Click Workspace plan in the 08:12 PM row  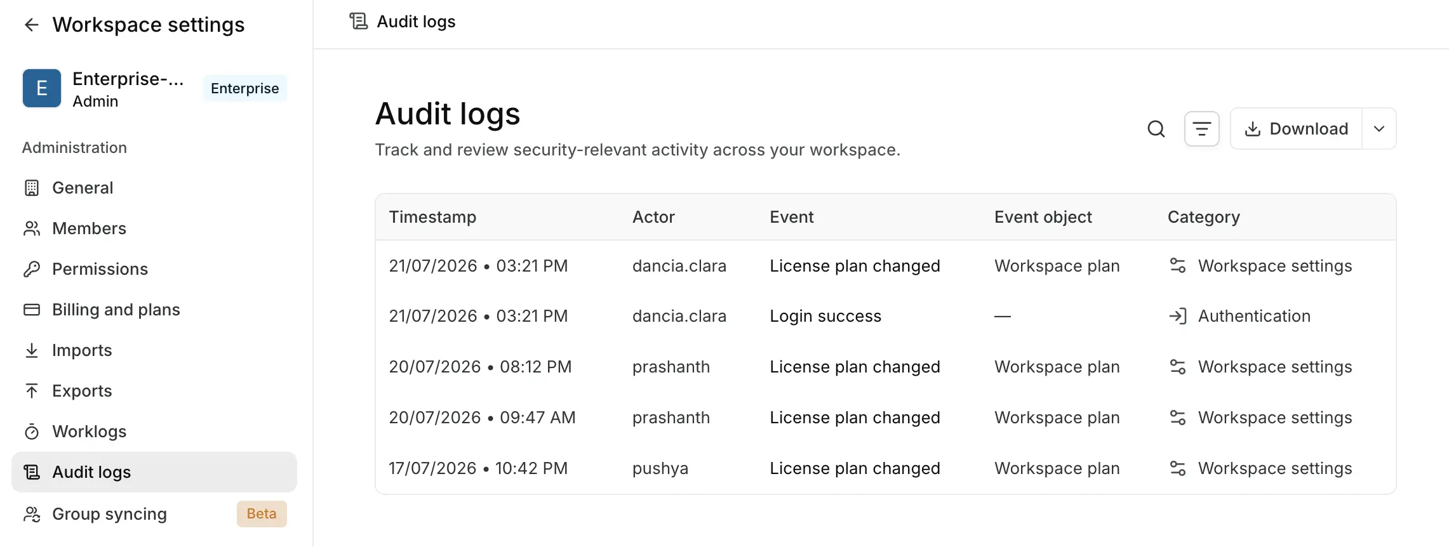coord(1057,367)
